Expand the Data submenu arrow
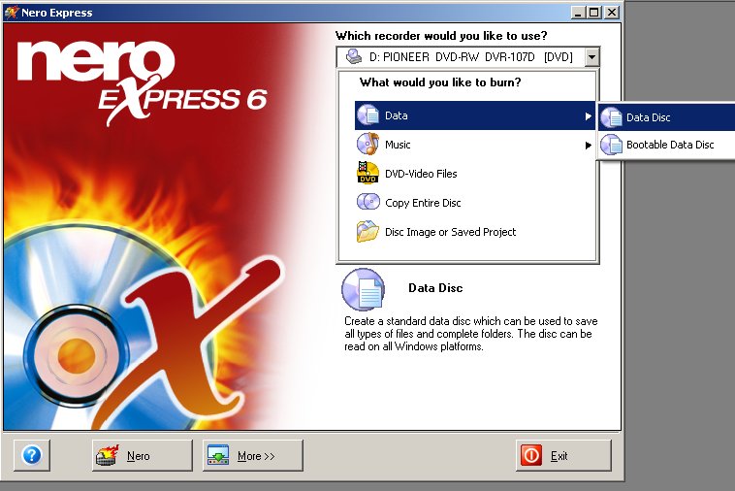The image size is (735, 491). point(588,115)
